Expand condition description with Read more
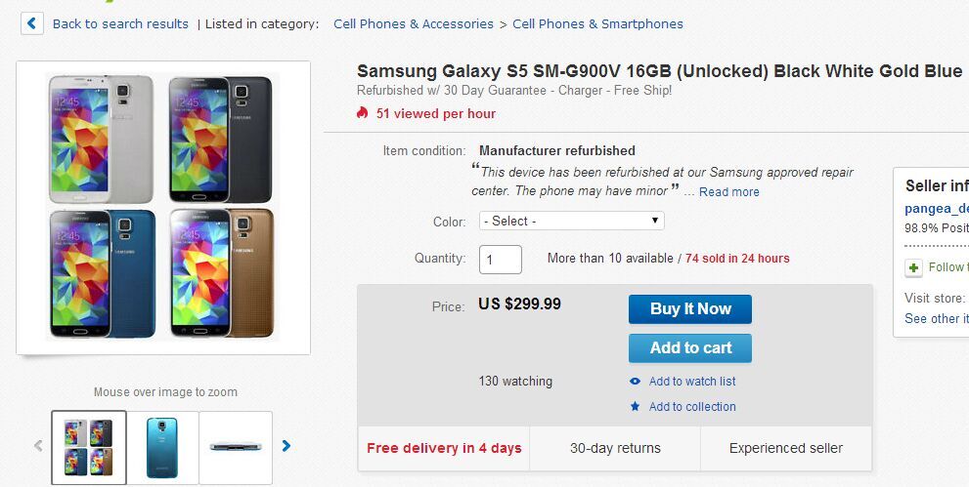 (x=728, y=192)
